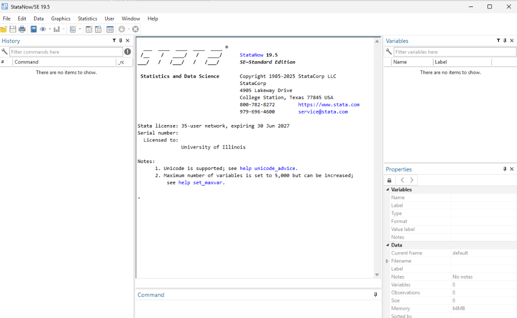Click the StataNow link in results
The image size is (517, 318).
pos(252,55)
